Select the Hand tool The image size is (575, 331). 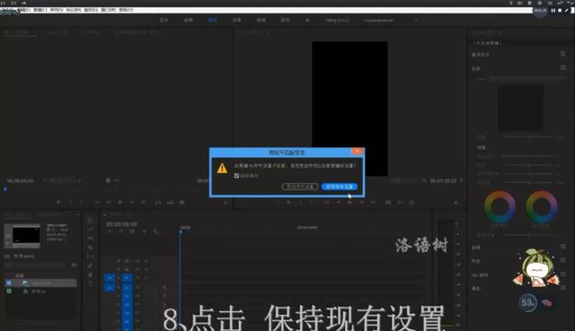(90, 274)
